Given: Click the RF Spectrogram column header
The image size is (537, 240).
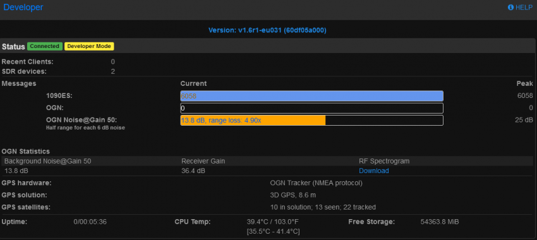Looking at the screenshot, I should 384,161.
